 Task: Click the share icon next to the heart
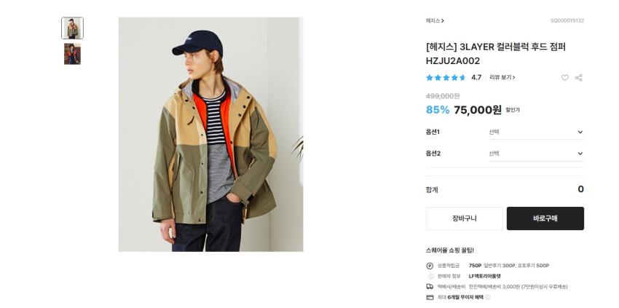[x=579, y=78]
